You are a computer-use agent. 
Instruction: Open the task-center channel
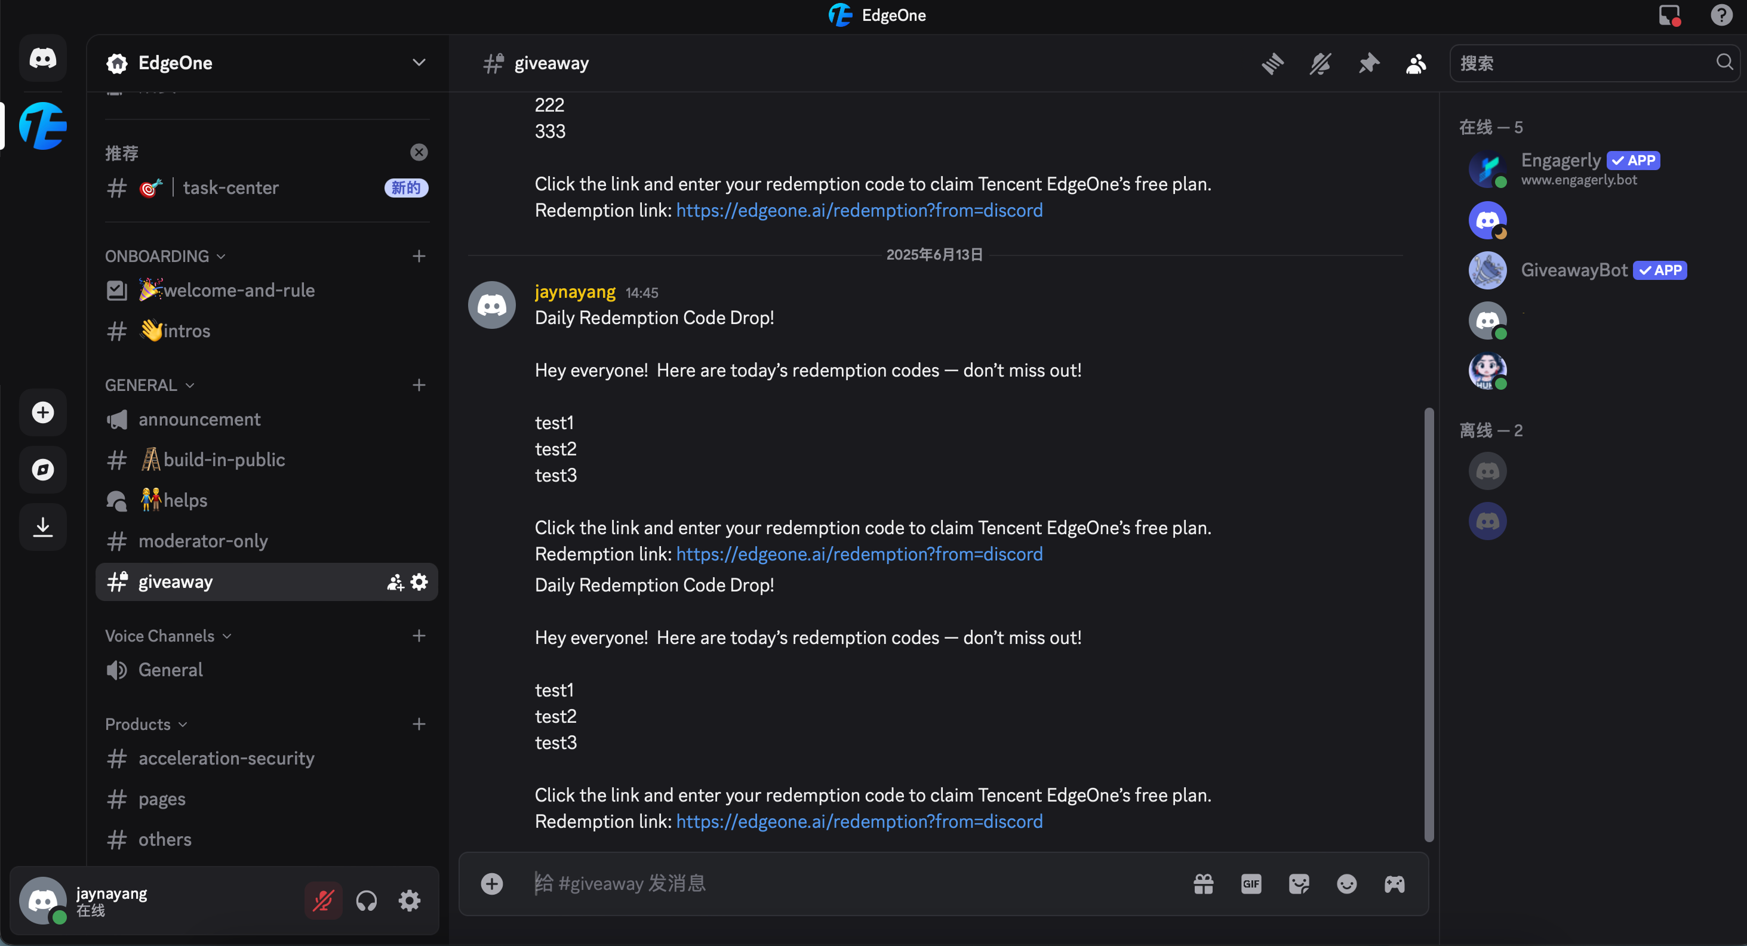click(267, 188)
